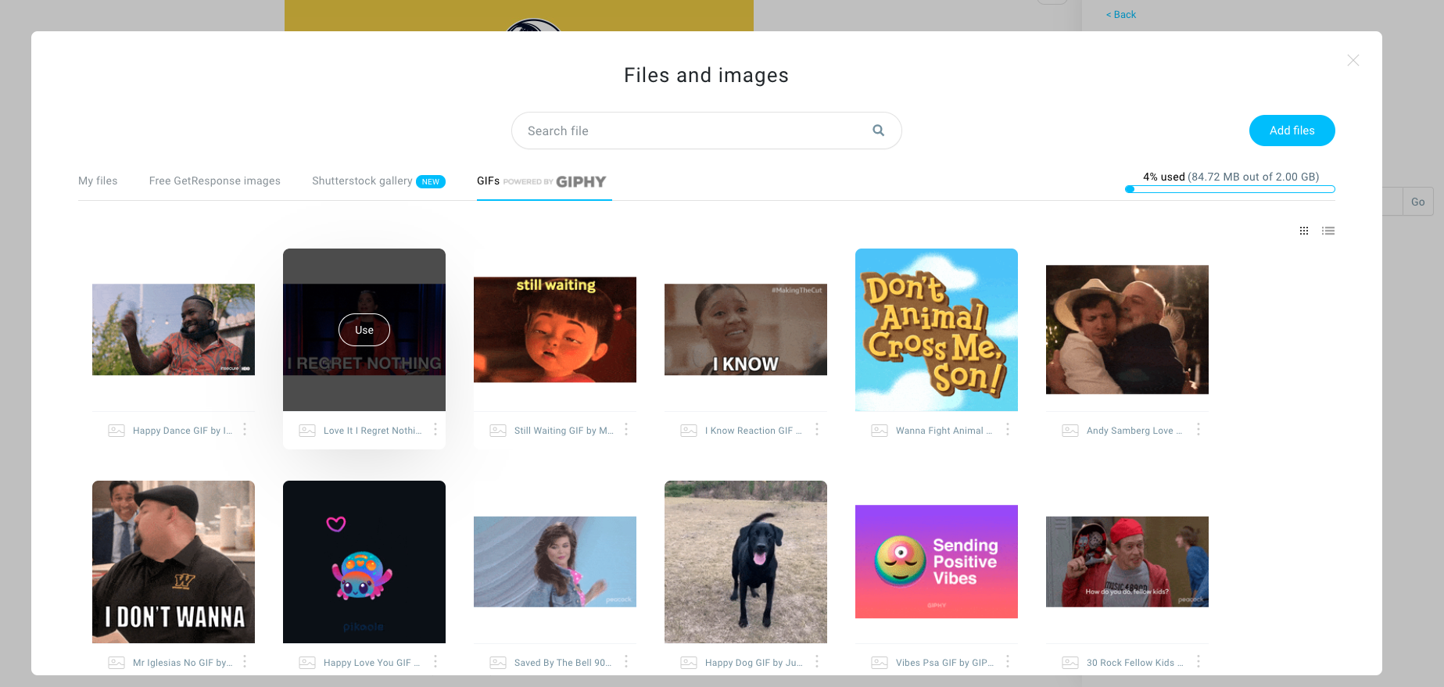
Task: Click image icon beside Andy Samberg Love name
Action: click(1070, 431)
